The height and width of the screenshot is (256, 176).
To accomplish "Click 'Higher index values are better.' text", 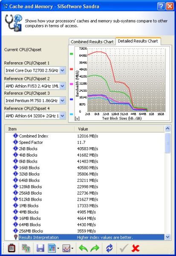I will pyautogui.click(x=105, y=237).
